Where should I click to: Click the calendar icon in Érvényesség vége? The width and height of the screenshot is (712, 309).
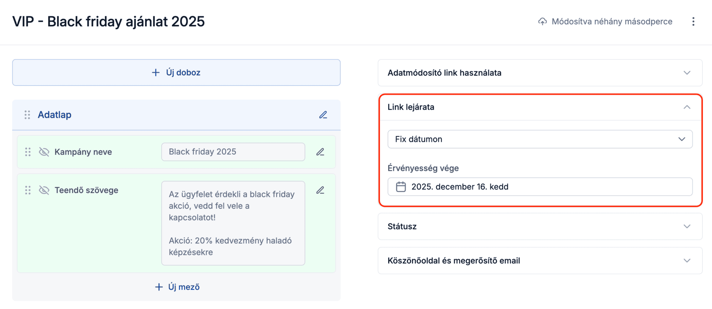click(x=401, y=187)
